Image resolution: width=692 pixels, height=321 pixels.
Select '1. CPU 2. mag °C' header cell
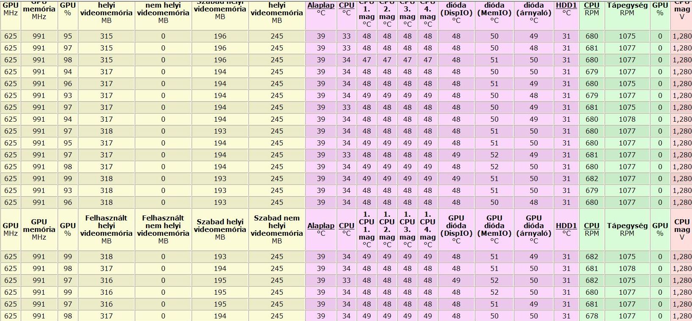point(387,229)
